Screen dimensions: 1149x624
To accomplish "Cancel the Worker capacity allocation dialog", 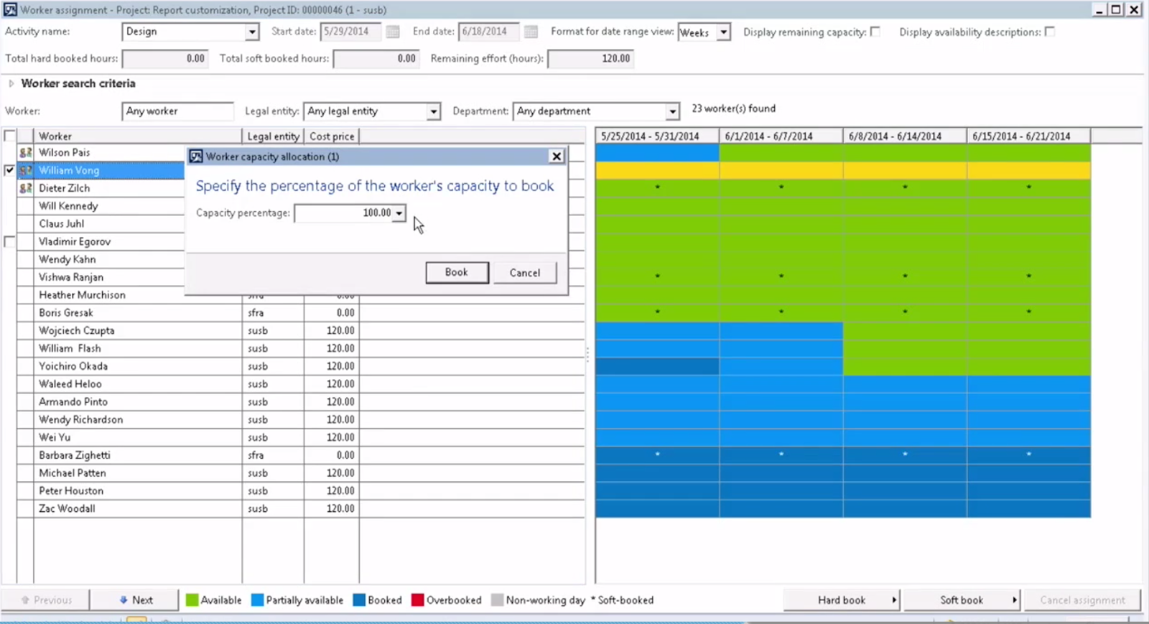I will click(525, 273).
